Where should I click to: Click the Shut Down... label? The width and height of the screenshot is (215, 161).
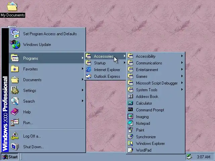34,147
